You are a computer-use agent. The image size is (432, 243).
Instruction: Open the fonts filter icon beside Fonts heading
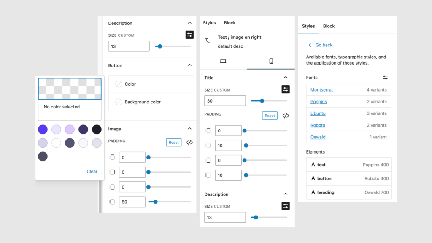pos(385,78)
